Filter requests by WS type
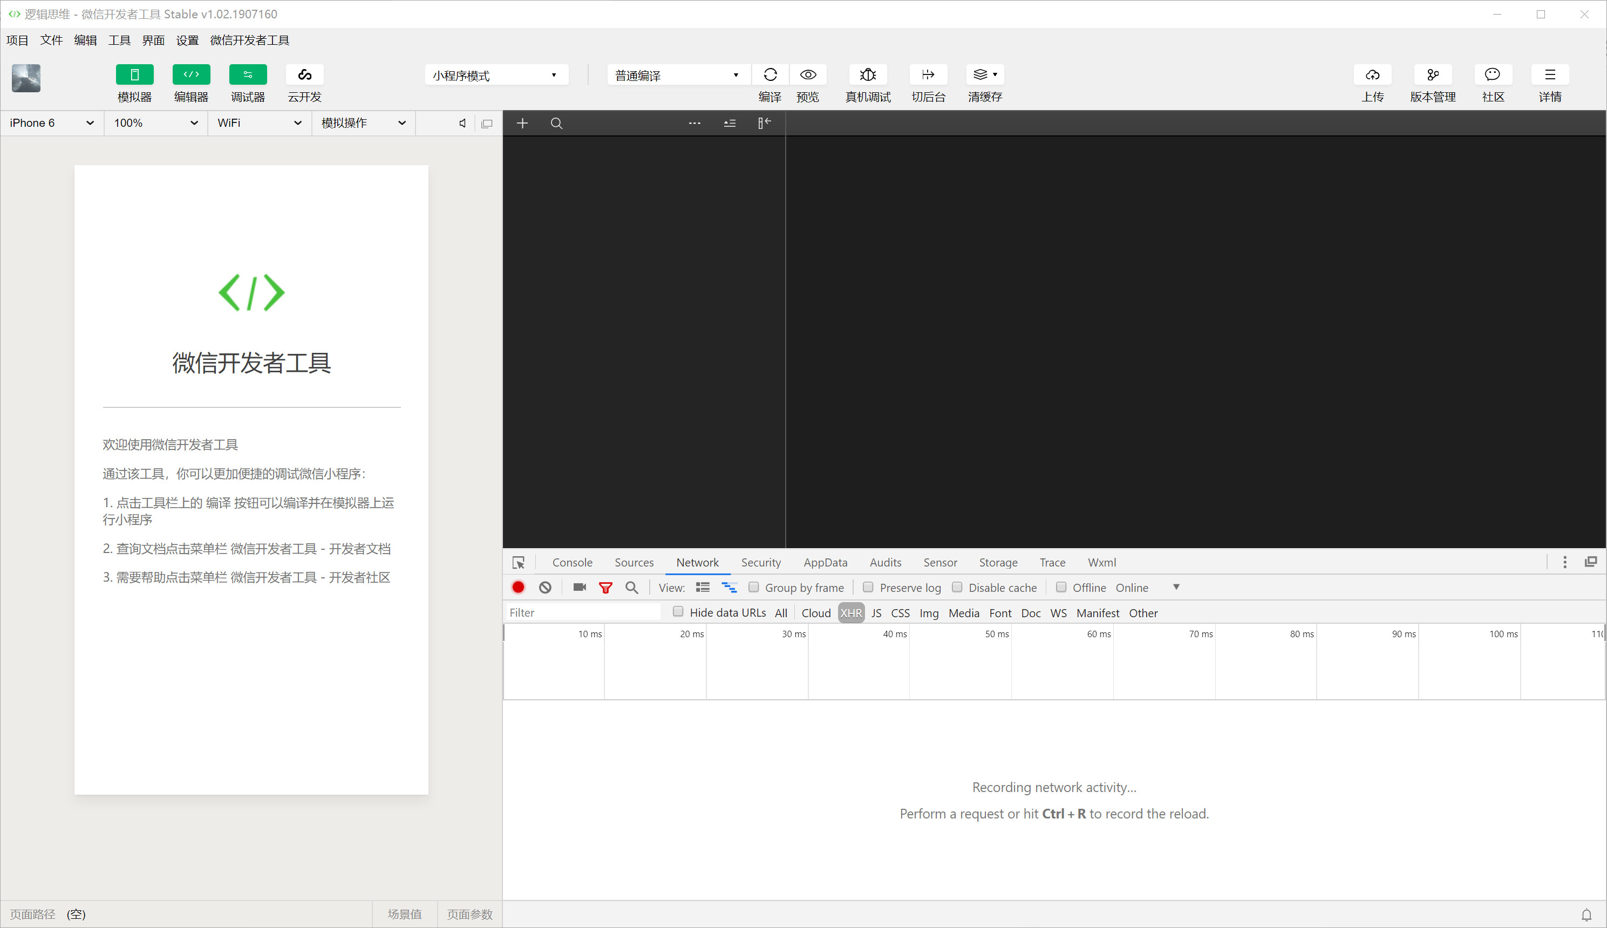 (x=1058, y=613)
